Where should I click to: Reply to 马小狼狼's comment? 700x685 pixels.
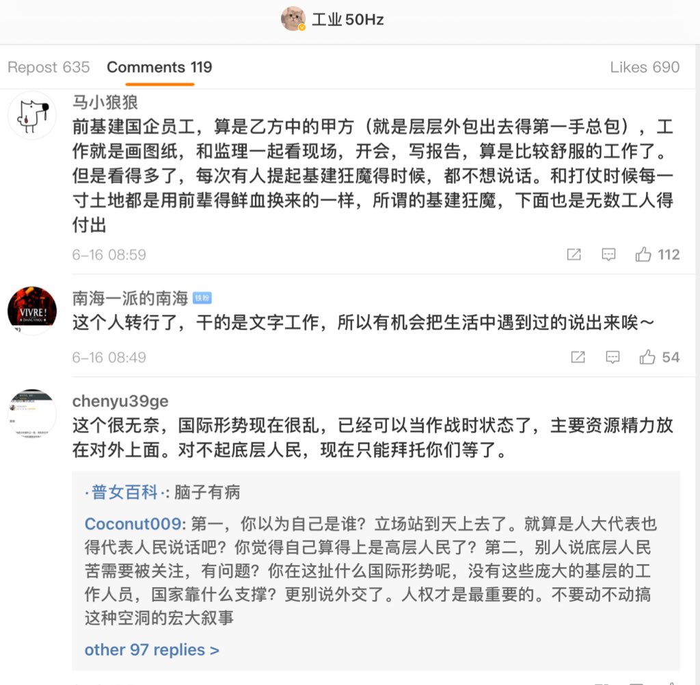(x=608, y=255)
